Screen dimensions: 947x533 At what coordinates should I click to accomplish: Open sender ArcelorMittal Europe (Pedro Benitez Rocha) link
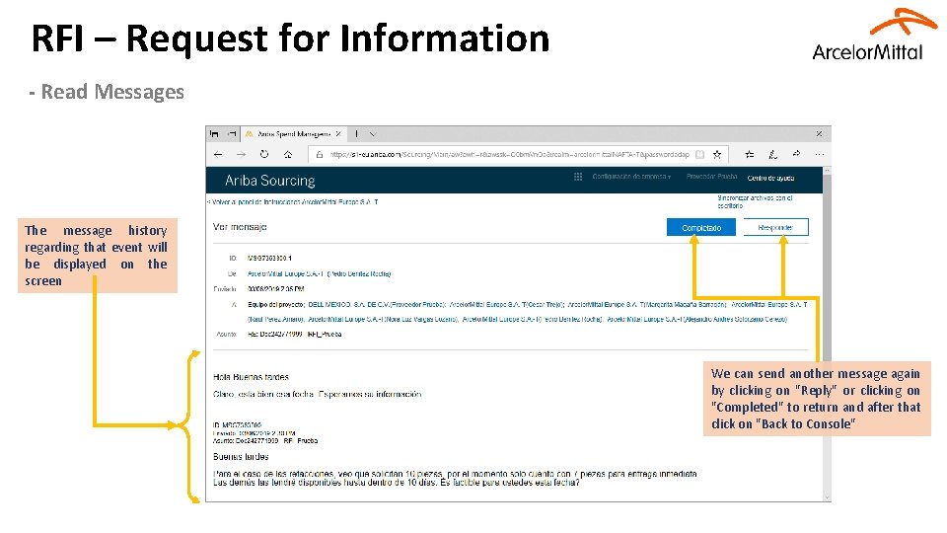coord(319,273)
